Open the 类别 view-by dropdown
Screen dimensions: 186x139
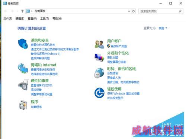[163, 28]
